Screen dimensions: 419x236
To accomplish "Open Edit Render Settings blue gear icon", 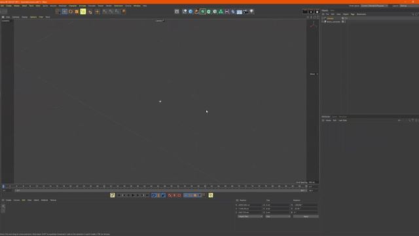I will [x=317, y=12].
